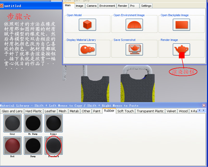Close the Material Library panel
The height and width of the screenshot is (167, 208).
(204, 106)
